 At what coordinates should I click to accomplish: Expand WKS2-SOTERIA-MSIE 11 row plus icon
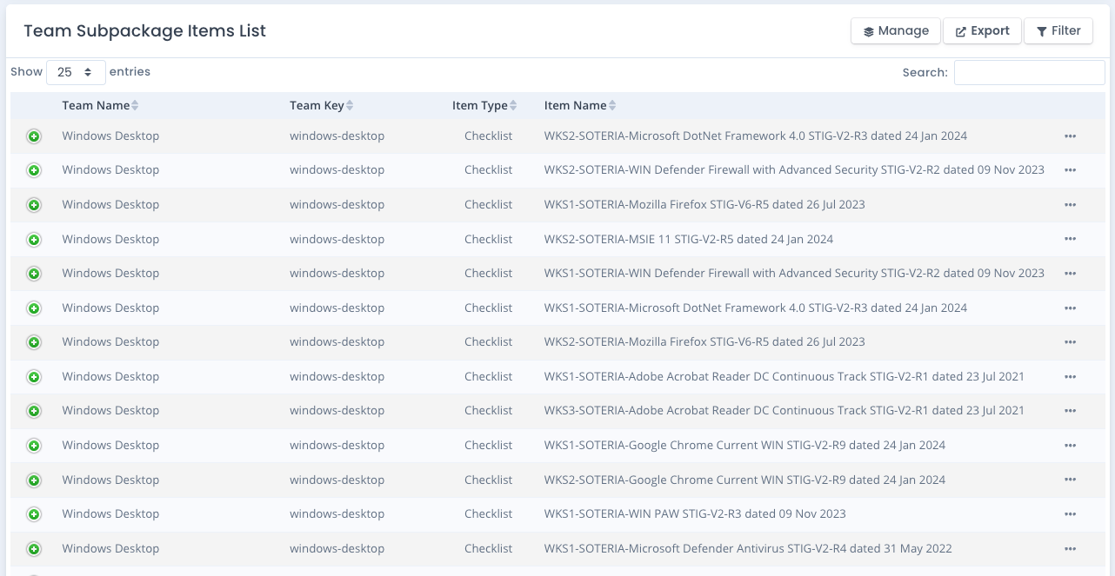34,240
